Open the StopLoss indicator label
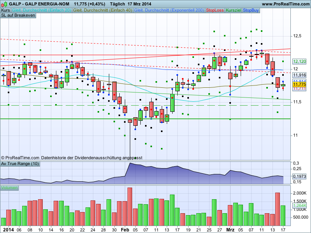This screenshot has width=311, height=233. pos(215,10)
